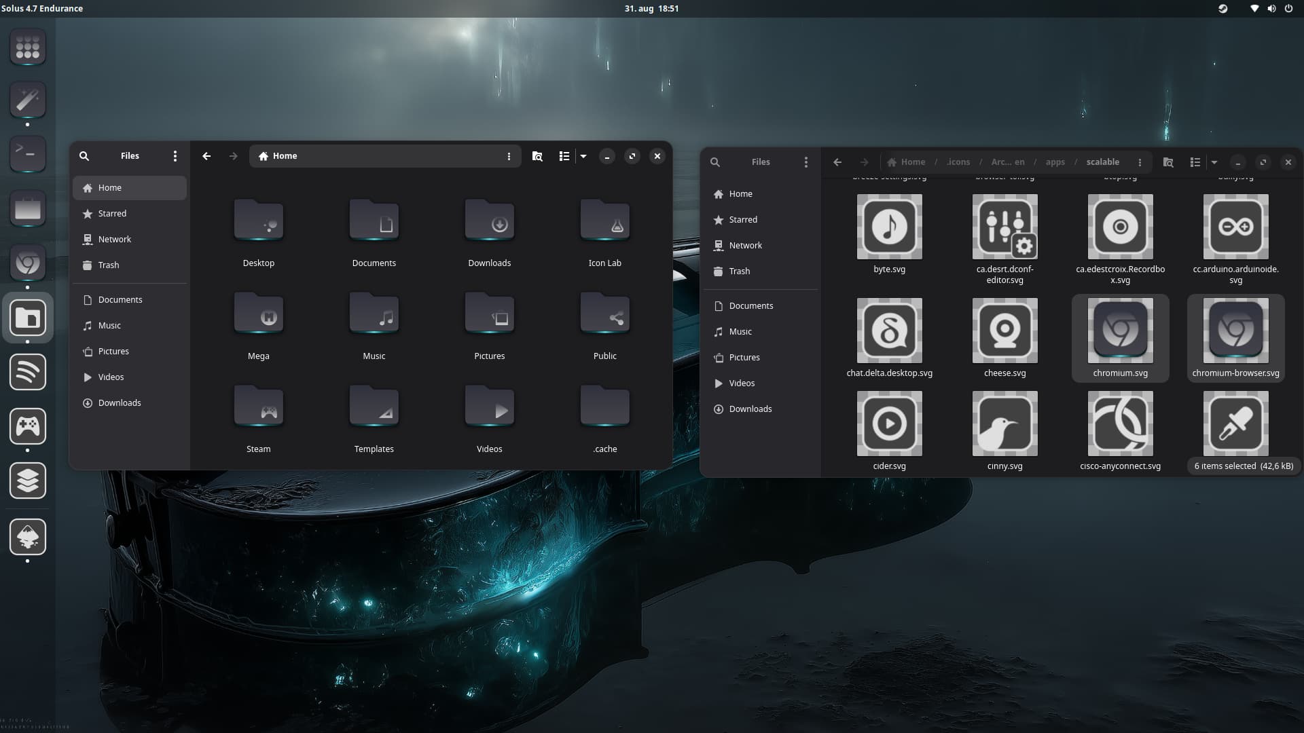Open Trash in right Files sidebar
Viewport: 1304px width, 733px height.
(739, 271)
